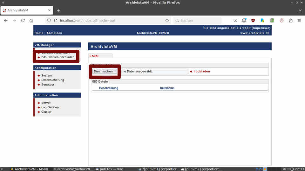Sort by the Beschreibung column header
The width and height of the screenshot is (305, 171).
coord(109,88)
